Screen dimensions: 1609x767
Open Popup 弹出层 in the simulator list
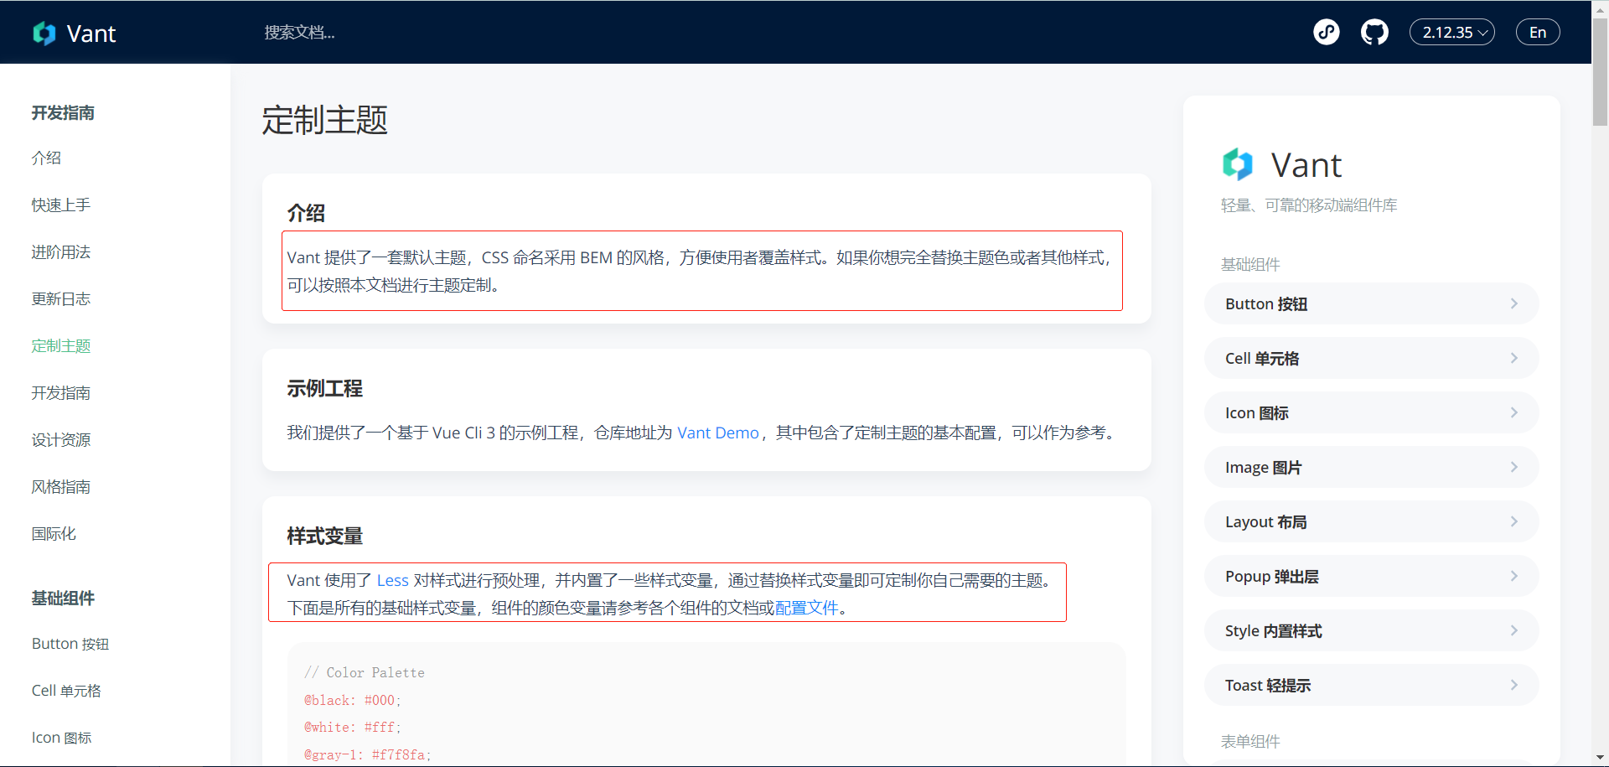point(1371,576)
